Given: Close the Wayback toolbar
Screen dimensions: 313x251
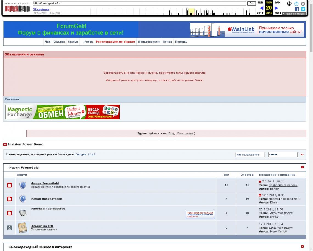Looking at the screenshot, I should tap(303, 4).
